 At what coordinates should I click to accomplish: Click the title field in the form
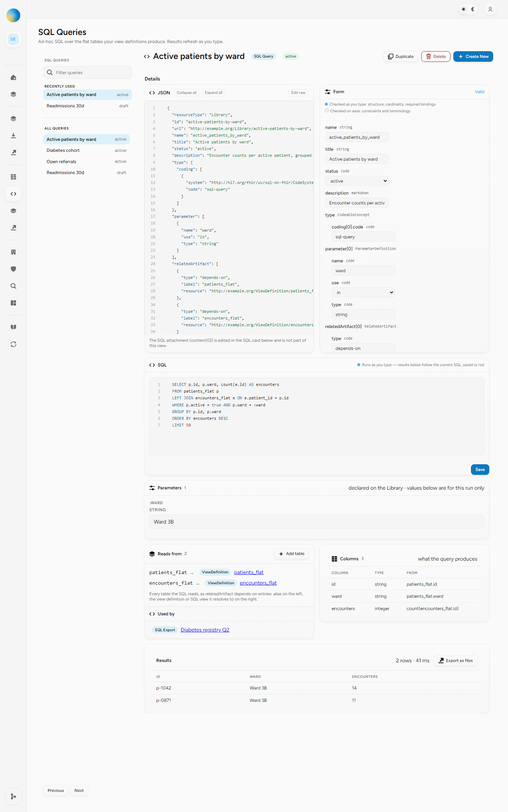pos(357,159)
